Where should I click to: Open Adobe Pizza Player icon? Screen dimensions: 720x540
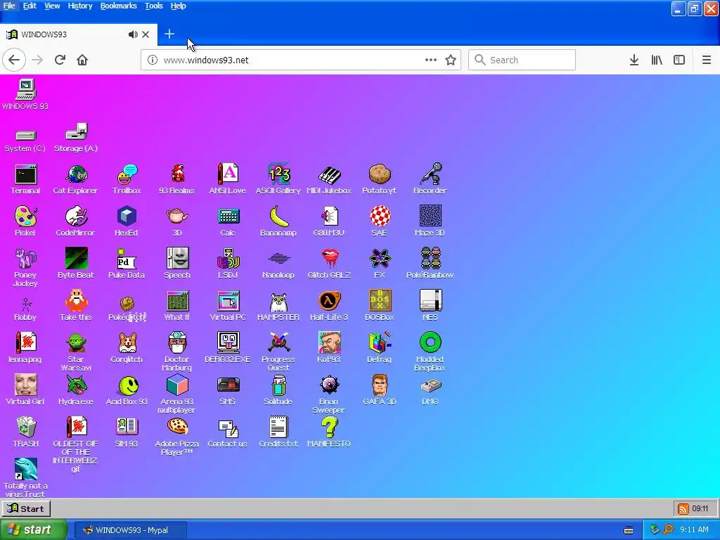click(x=177, y=437)
